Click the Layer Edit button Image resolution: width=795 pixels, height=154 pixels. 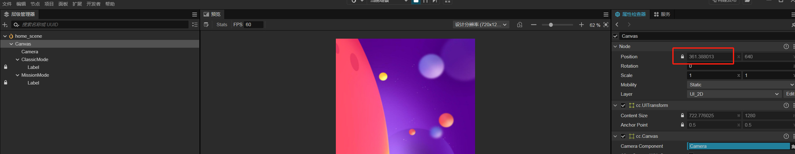click(x=789, y=94)
